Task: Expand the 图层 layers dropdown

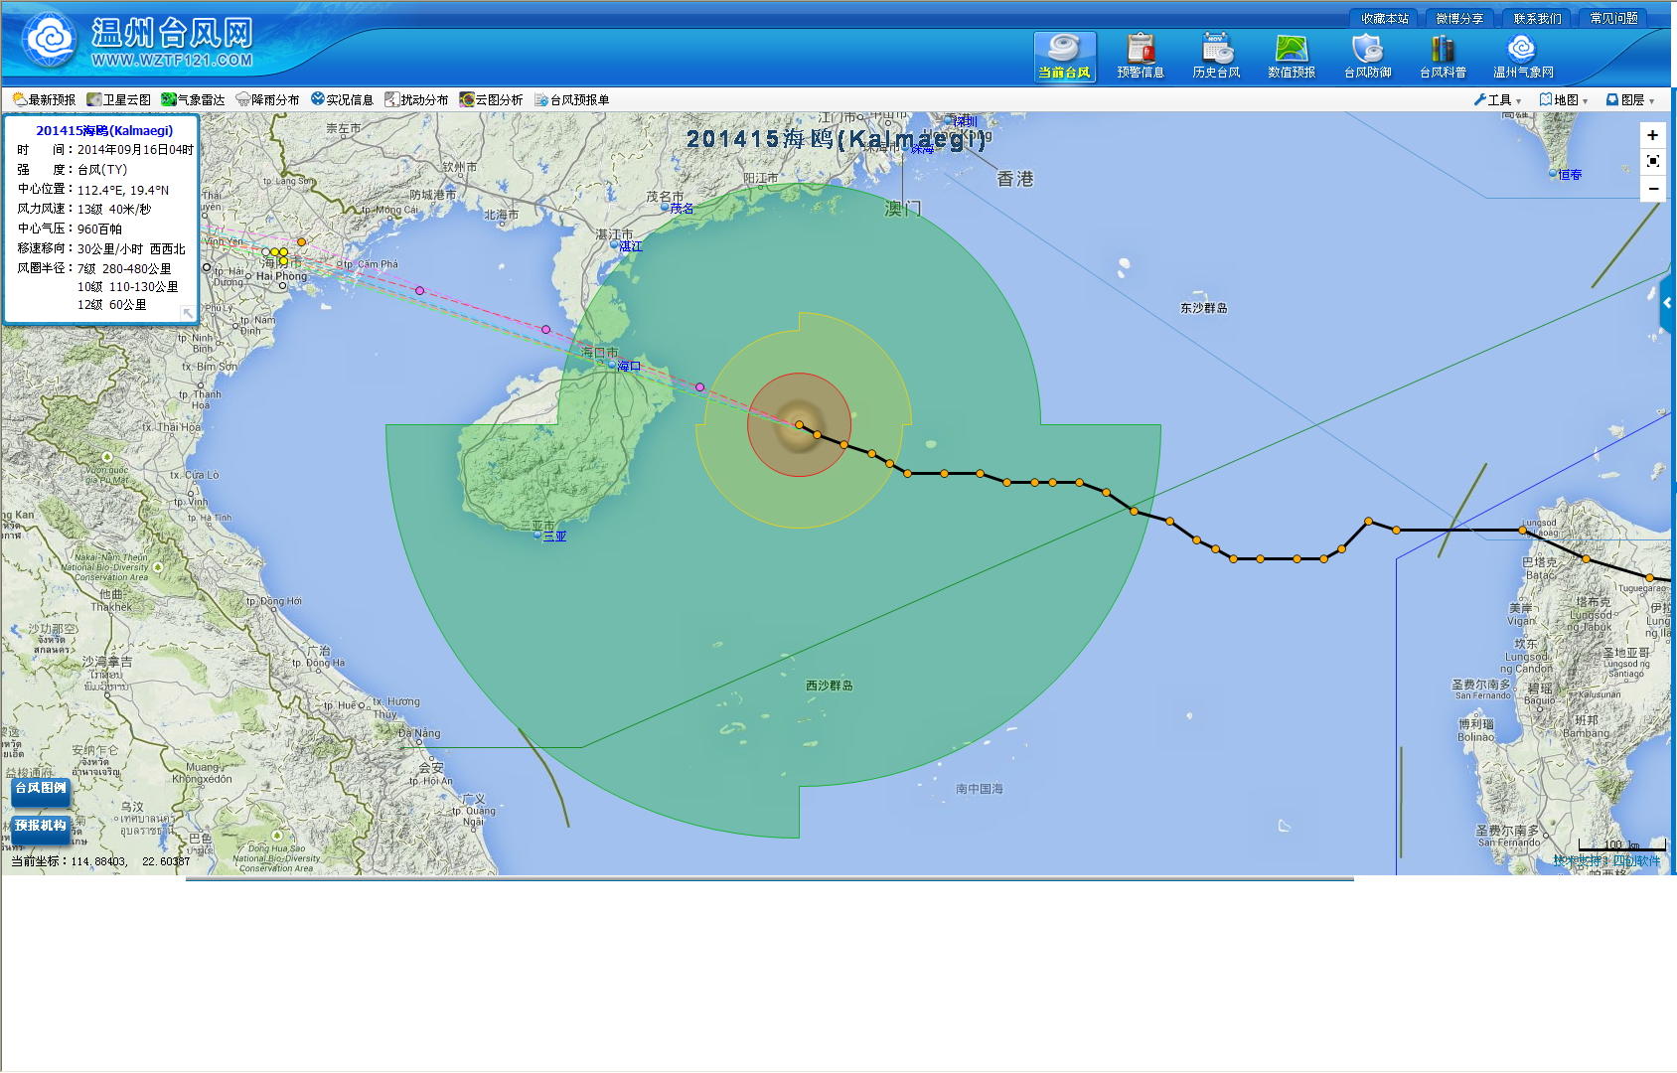Action: [1630, 100]
